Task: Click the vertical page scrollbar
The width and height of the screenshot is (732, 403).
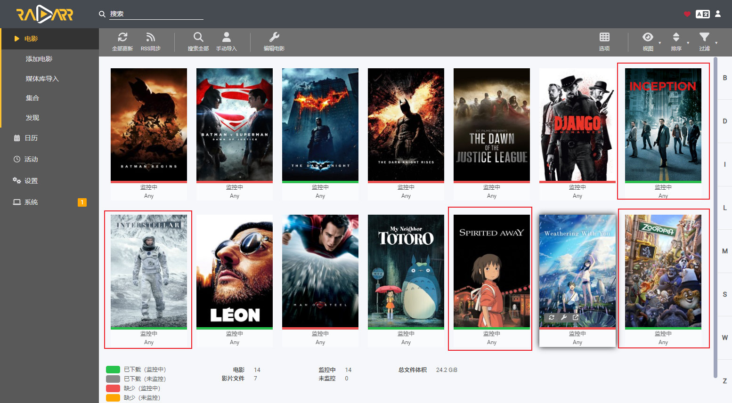Action: coord(716,217)
